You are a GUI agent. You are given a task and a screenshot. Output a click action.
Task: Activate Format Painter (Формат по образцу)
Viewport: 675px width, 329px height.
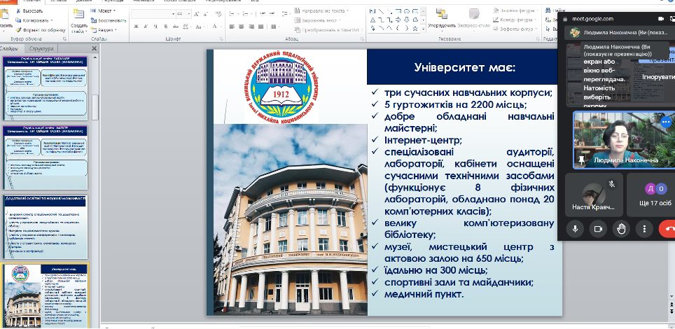(41, 30)
